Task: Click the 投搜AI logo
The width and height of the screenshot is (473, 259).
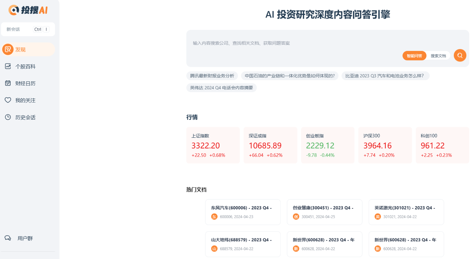Action: (x=28, y=10)
